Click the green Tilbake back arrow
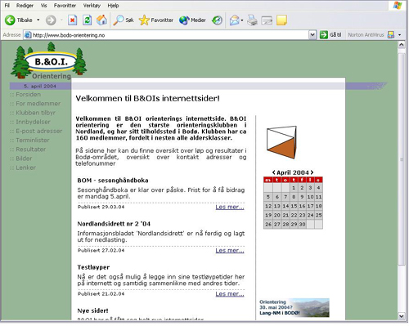 point(10,20)
